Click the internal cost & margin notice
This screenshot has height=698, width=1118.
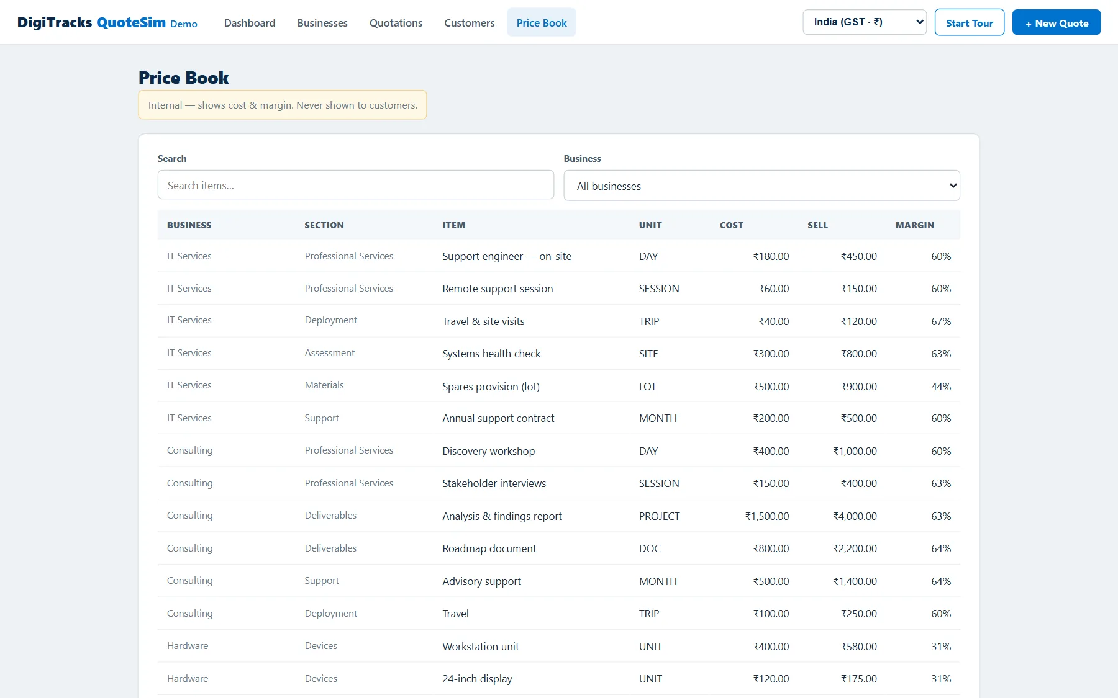(283, 105)
